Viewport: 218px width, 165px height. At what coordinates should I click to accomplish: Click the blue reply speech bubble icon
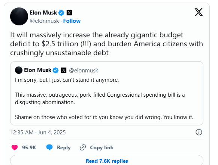coord(49,147)
